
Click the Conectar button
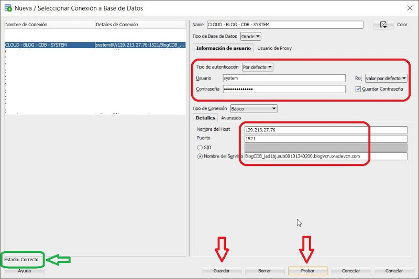351,271
